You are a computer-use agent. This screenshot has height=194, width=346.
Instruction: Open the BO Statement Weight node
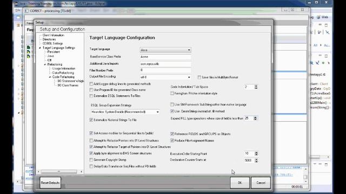pyautogui.click(x=71, y=81)
